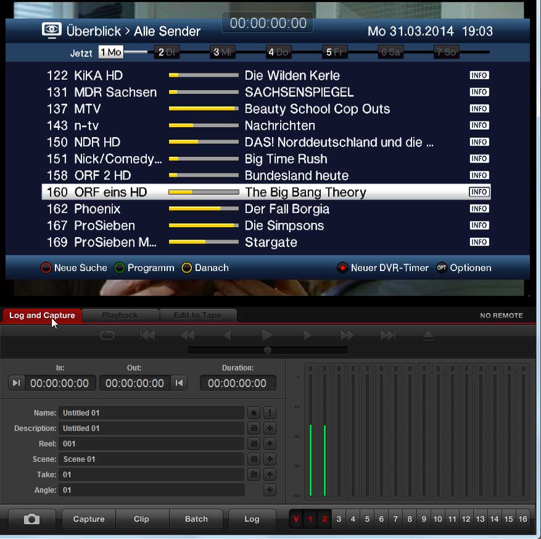Click the Optionen OPT button
541x539 pixels.
tap(464, 268)
